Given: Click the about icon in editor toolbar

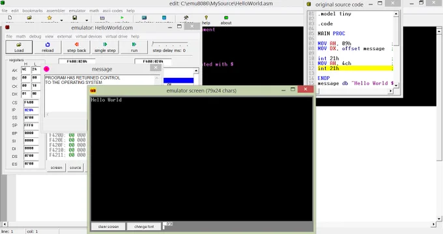Looking at the screenshot, I should coord(226,18).
